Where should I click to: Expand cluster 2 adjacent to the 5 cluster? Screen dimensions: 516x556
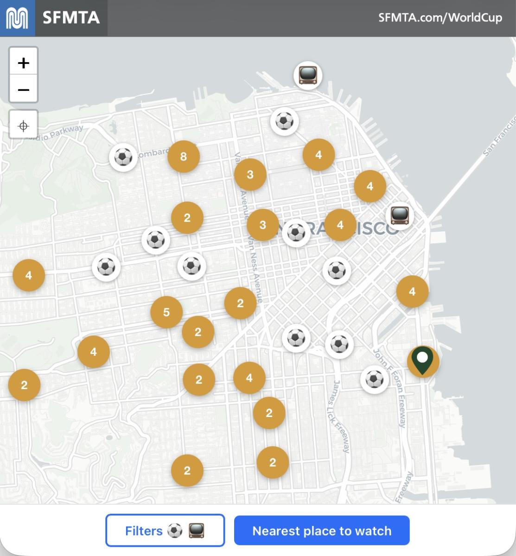coord(198,332)
